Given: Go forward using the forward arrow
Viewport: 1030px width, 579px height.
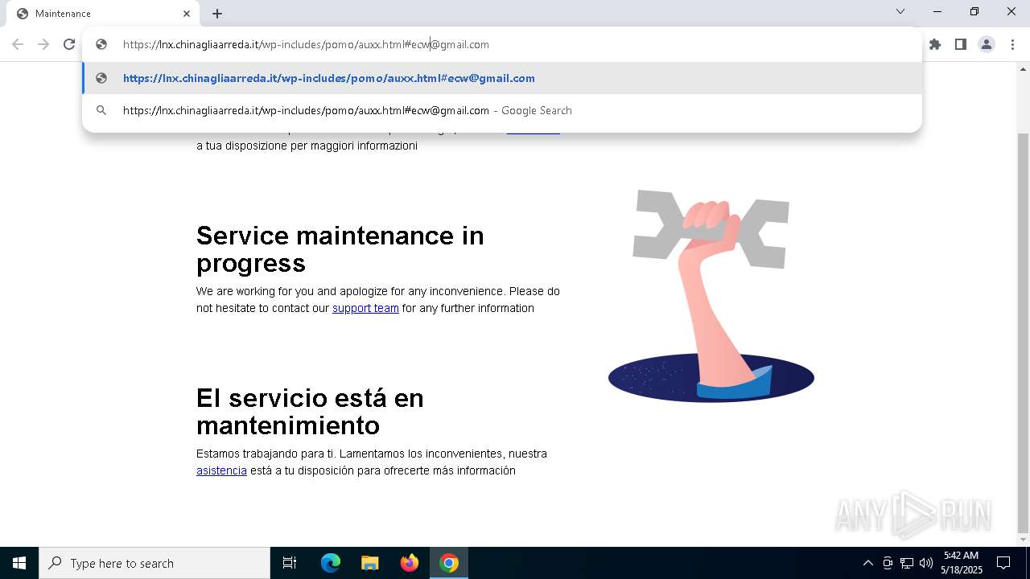Looking at the screenshot, I should pos(43,44).
